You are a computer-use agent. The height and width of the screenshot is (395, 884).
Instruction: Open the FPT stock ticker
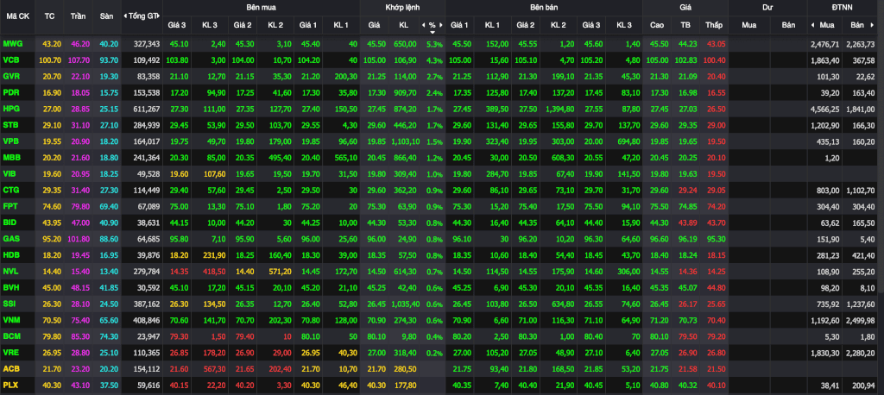point(10,207)
